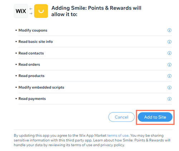Open info icon for Read payments
The image size is (179, 151).
(169, 99)
